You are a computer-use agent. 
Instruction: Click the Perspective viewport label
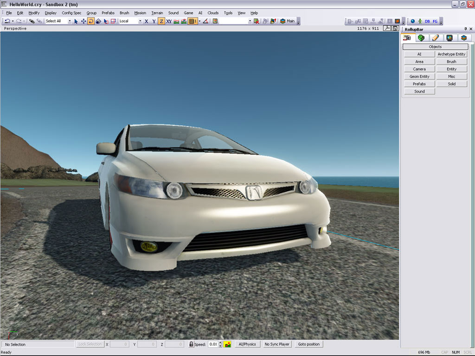click(x=15, y=28)
